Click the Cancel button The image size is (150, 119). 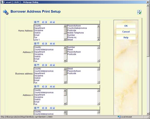pyautogui.click(x=126, y=32)
